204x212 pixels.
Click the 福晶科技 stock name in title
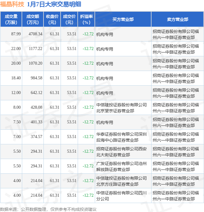pos(12,5)
